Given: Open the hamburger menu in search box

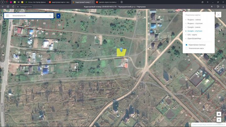Looking at the screenshot, I should coord(7,16).
